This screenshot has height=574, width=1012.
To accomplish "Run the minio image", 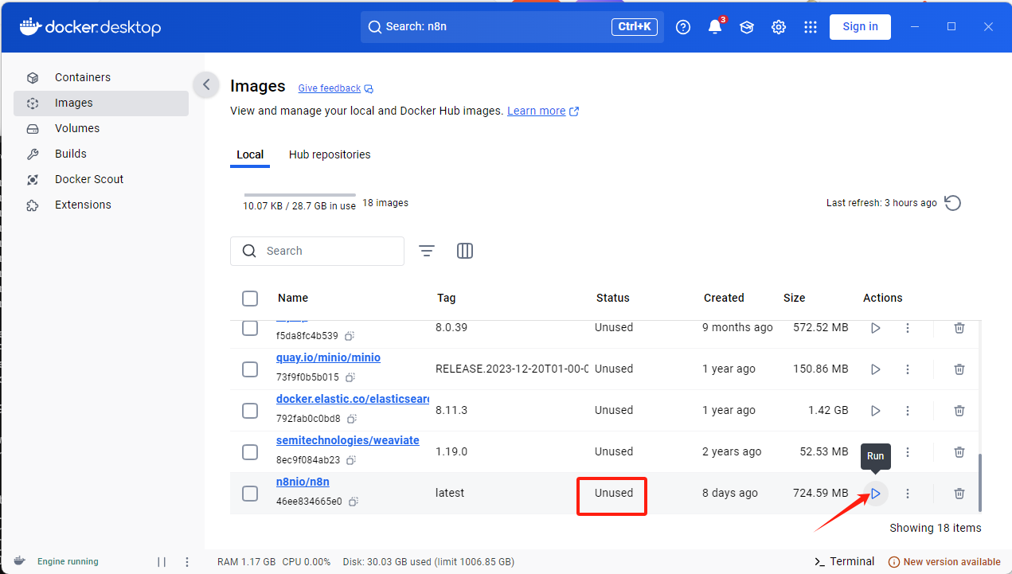I will point(876,369).
